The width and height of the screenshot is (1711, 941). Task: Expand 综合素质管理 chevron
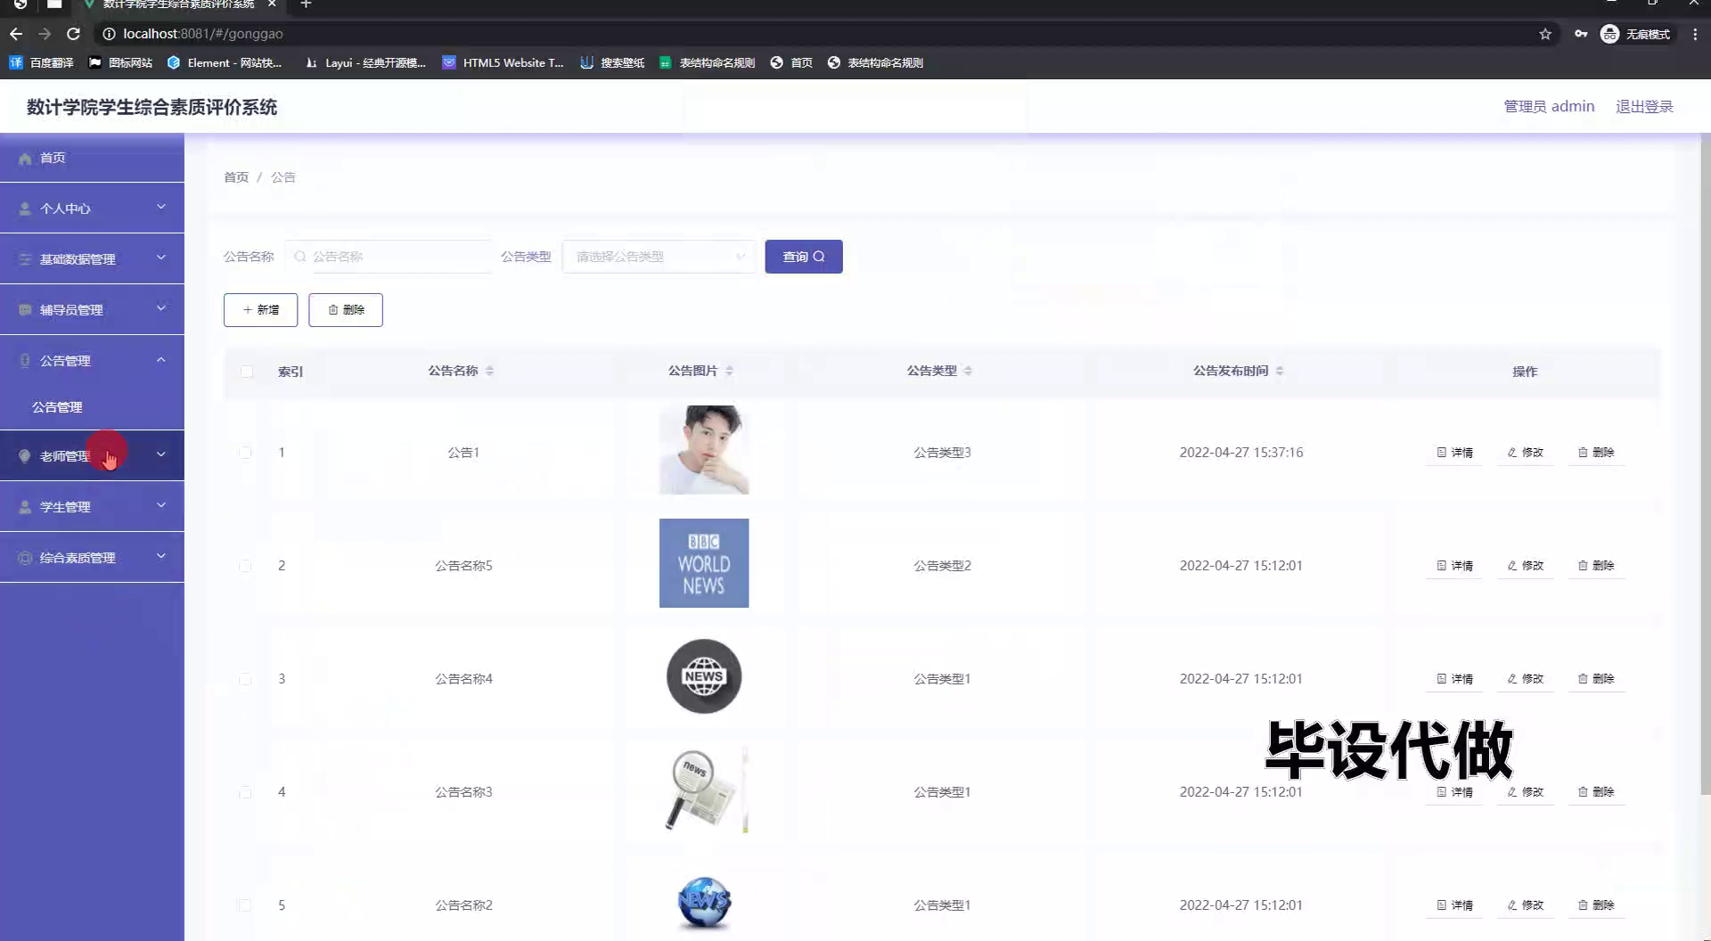161,556
